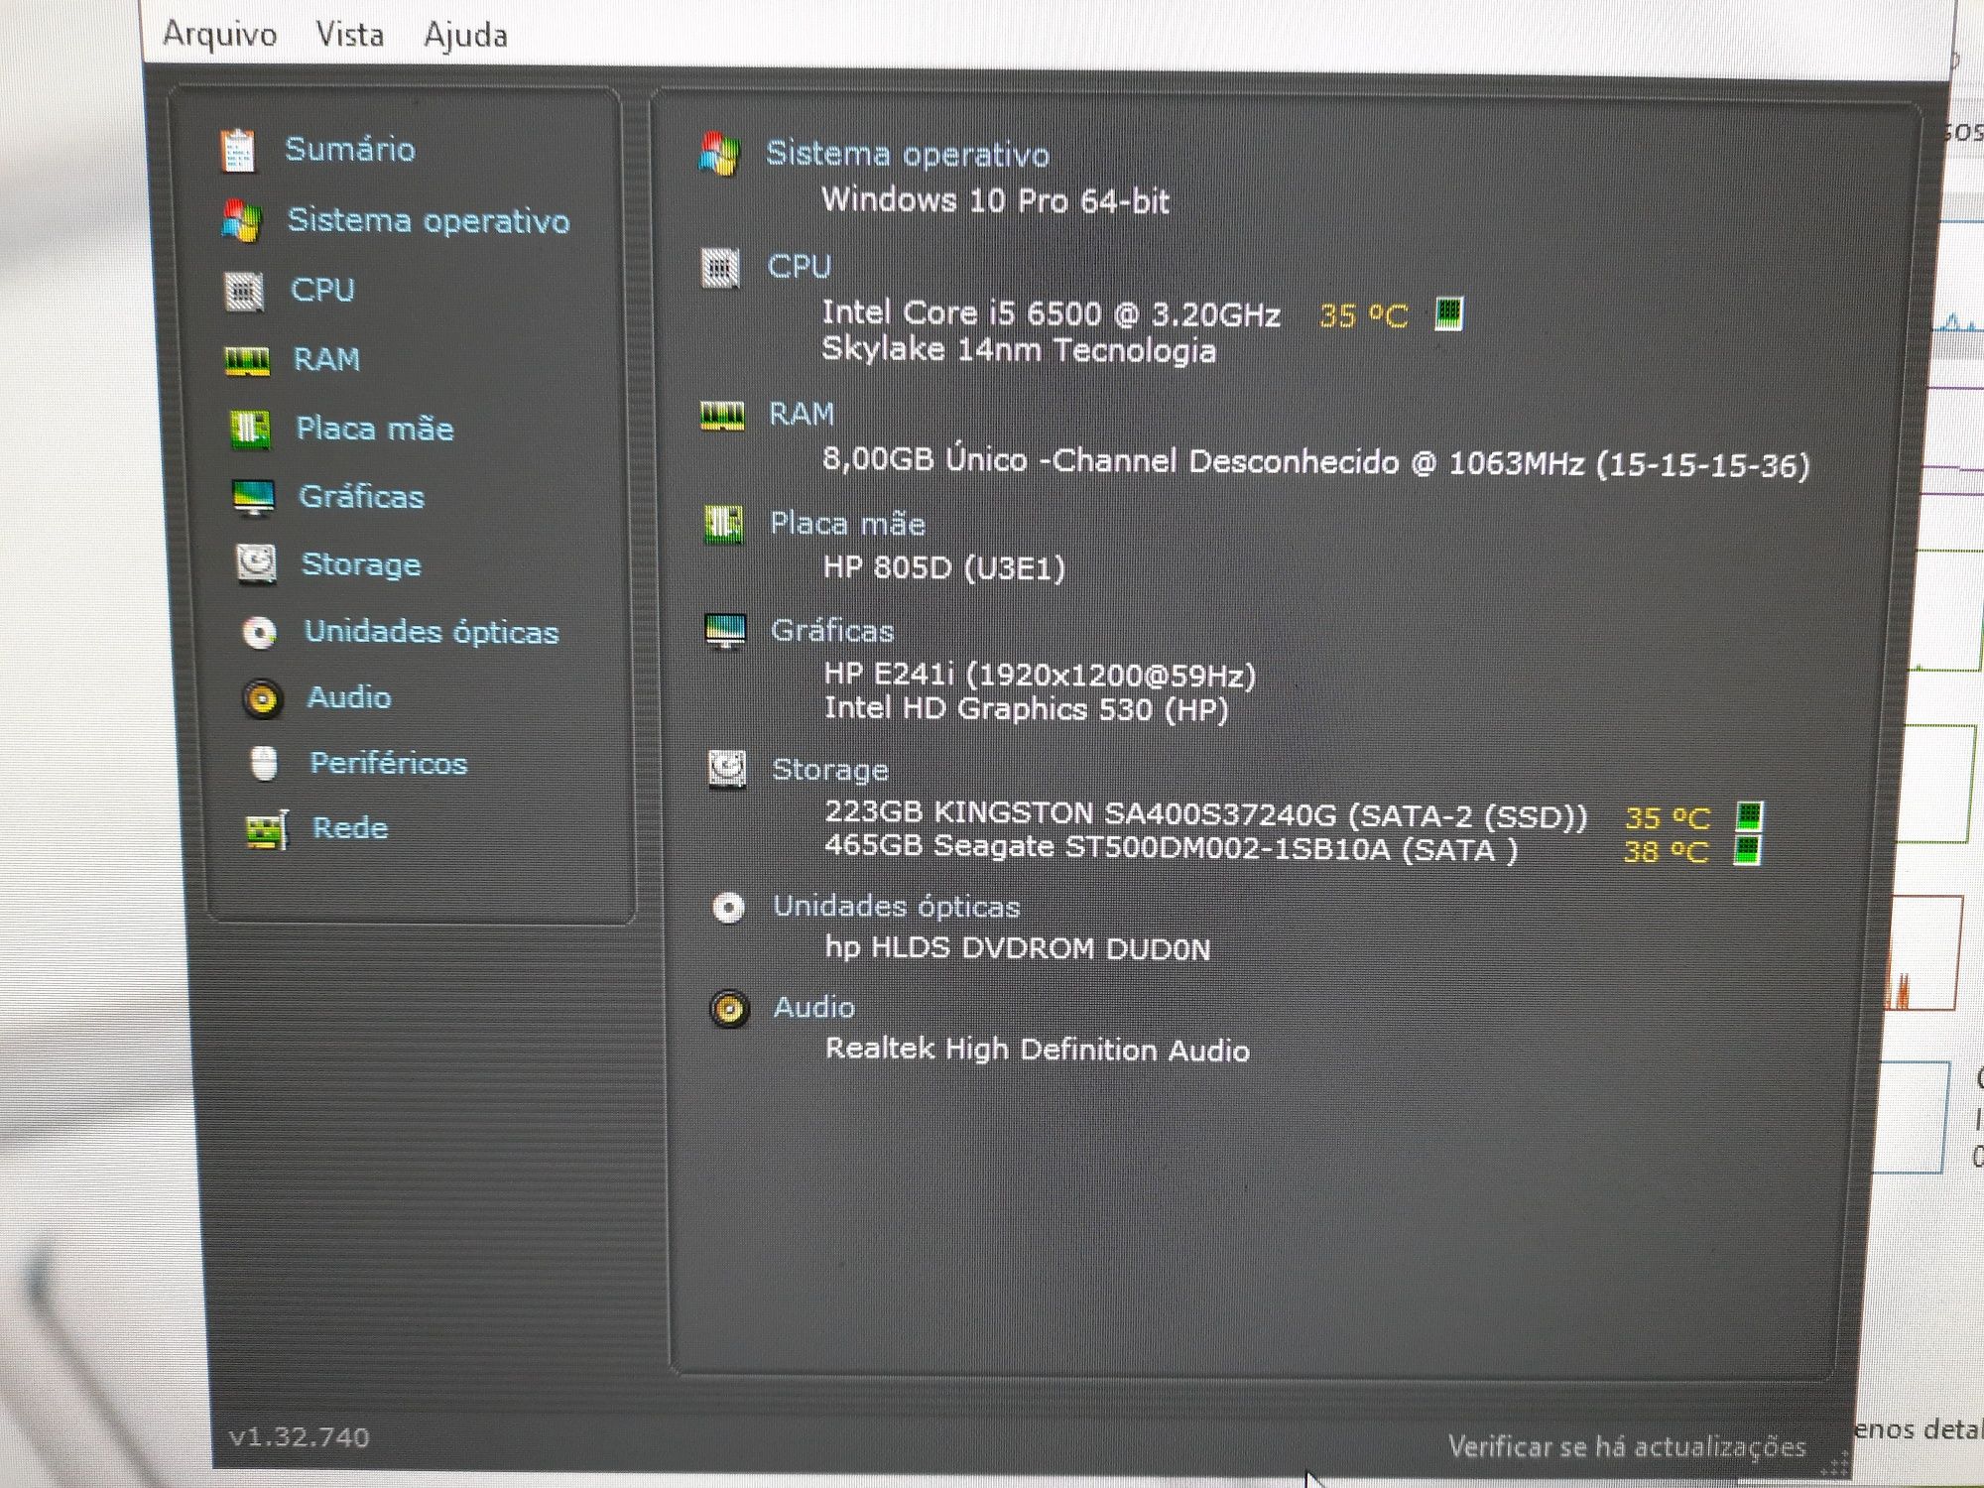The height and width of the screenshot is (1488, 1984).
Task: Click the Periféricos mouse icon in sidebar
Action: click(264, 763)
